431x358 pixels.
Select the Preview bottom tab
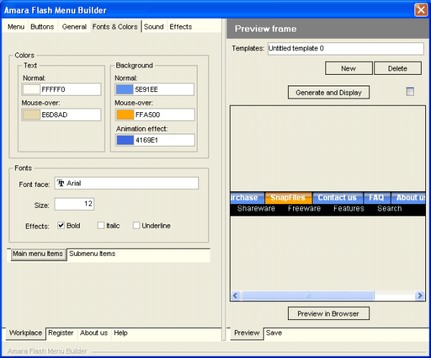coord(246,333)
